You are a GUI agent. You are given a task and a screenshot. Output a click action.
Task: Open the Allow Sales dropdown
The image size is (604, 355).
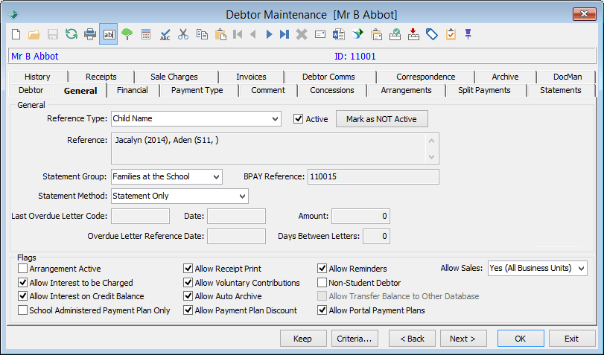coord(538,269)
